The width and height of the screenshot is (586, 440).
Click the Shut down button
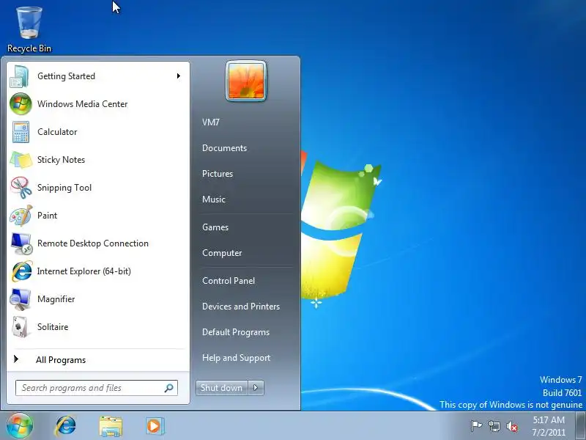tap(222, 388)
